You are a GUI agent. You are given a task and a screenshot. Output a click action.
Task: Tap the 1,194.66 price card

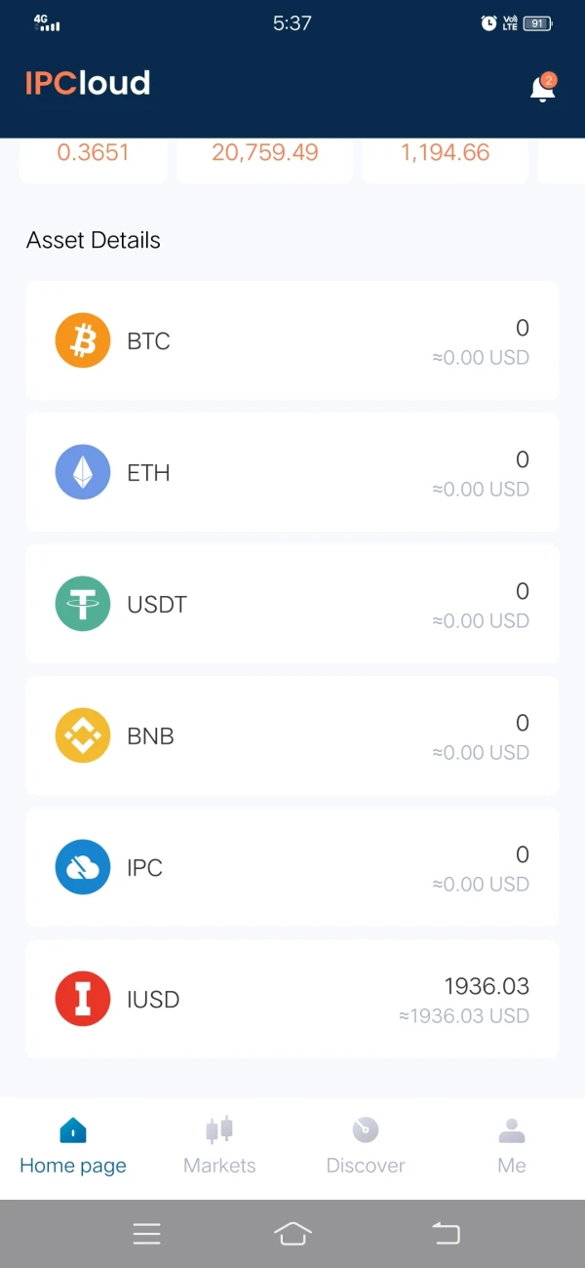(445, 154)
